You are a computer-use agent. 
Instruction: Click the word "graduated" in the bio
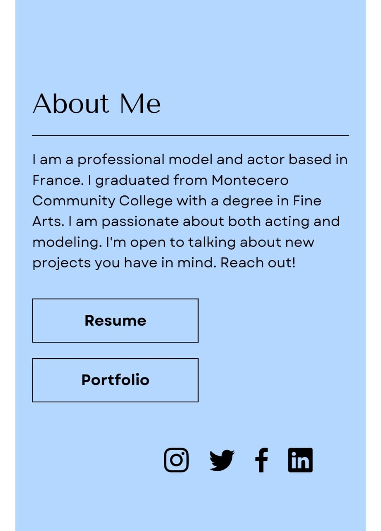[133, 181]
